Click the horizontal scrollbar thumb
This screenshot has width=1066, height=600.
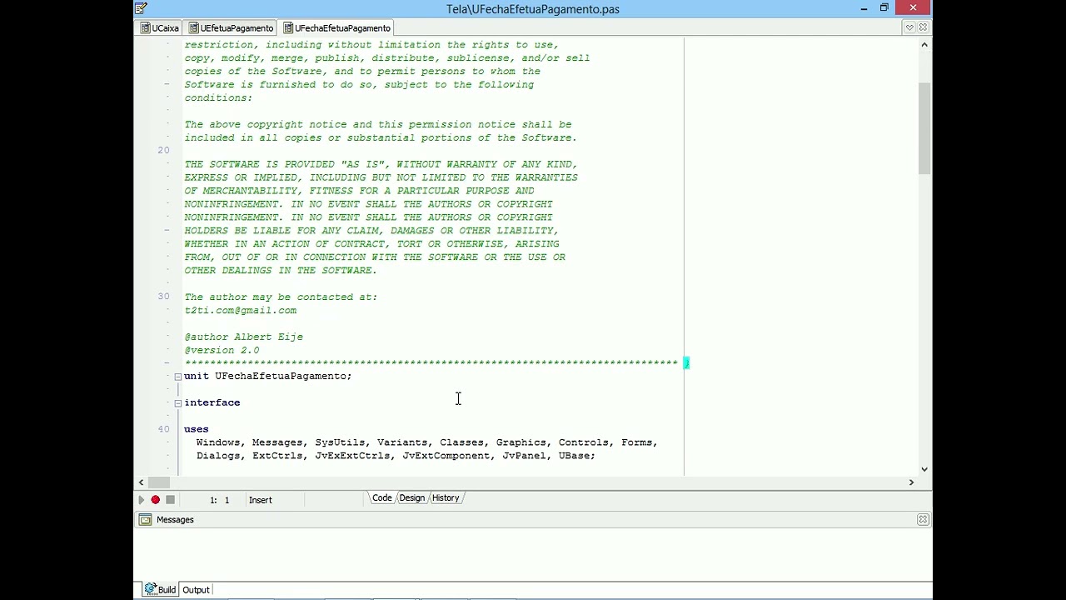click(x=159, y=482)
